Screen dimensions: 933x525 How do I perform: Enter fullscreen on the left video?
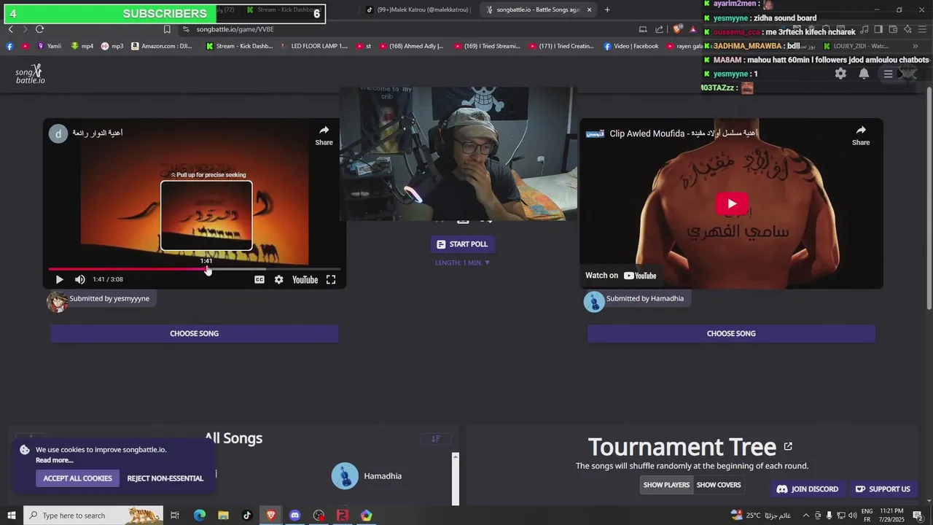click(331, 279)
